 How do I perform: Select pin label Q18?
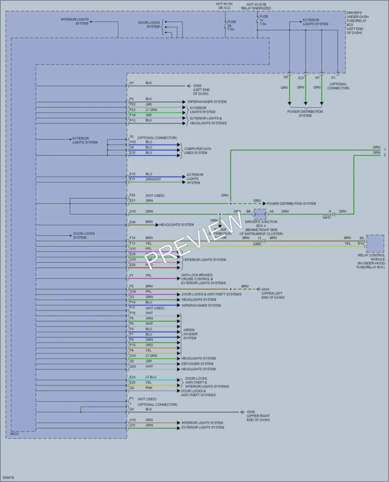tap(132, 291)
